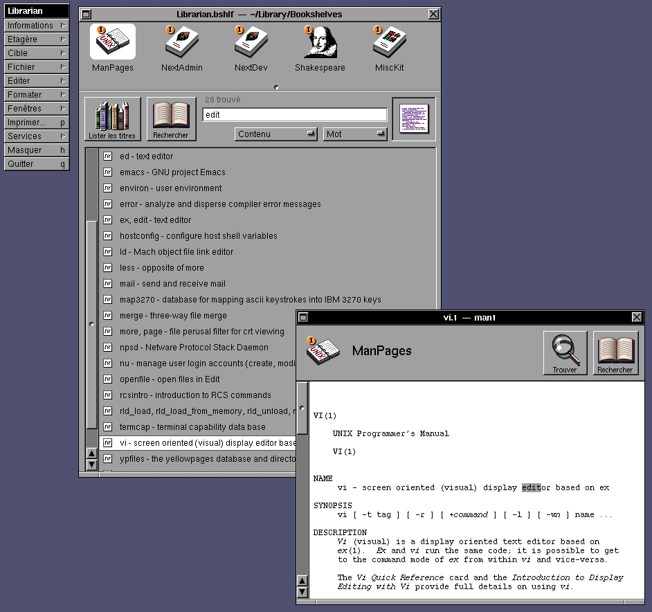652x612 pixels.
Task: Expand the Fenêtres submenu
Action: click(37, 108)
